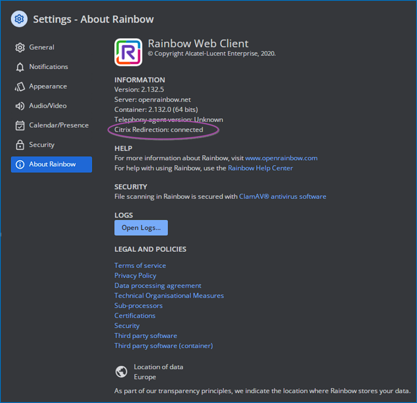Open Third party software (container) link
This screenshot has height=403, width=417.
(x=163, y=346)
